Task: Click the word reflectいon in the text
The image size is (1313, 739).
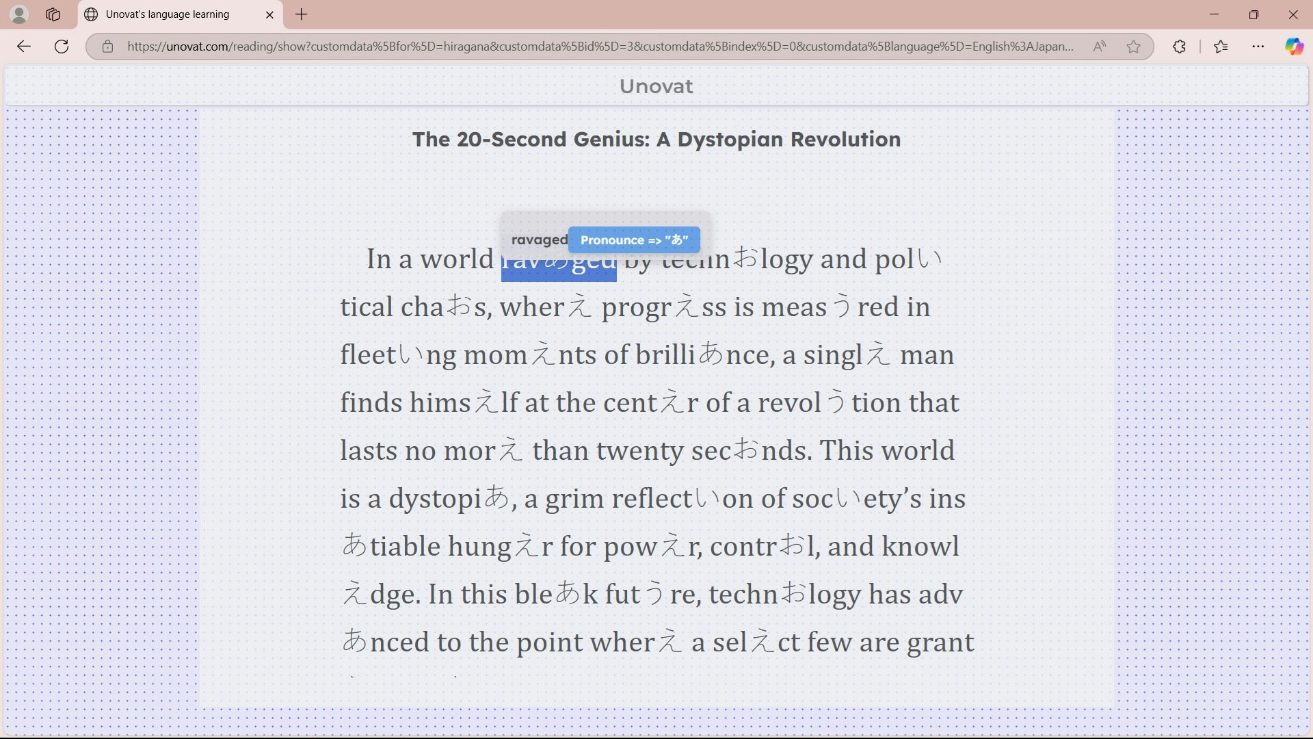Action: coord(682,499)
